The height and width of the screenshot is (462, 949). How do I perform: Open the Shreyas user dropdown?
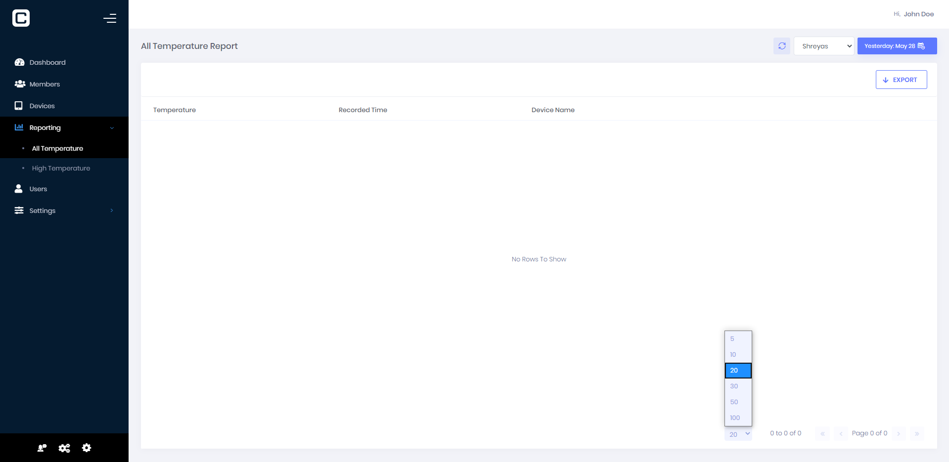click(823, 46)
